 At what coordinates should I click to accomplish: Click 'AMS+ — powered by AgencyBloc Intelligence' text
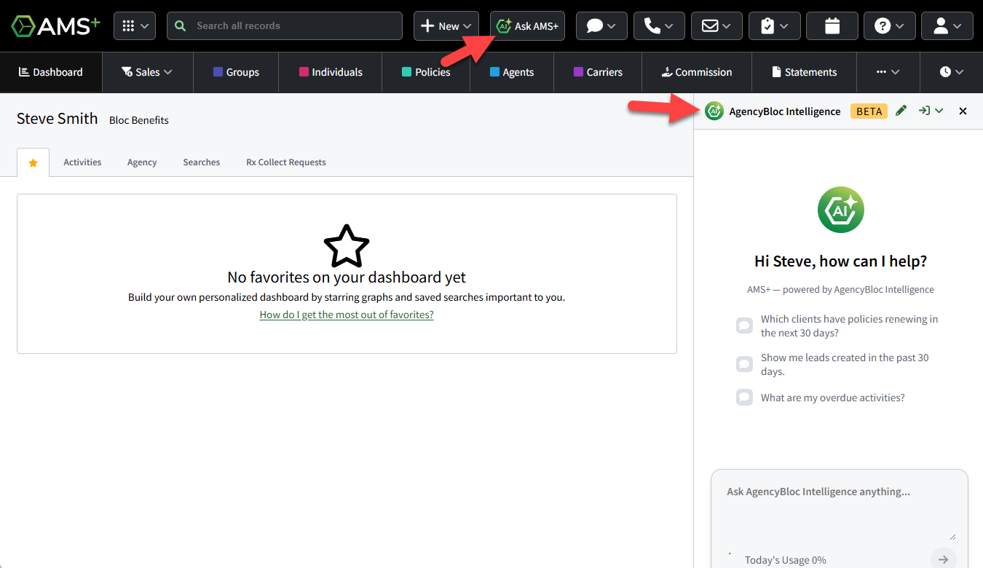pos(840,289)
